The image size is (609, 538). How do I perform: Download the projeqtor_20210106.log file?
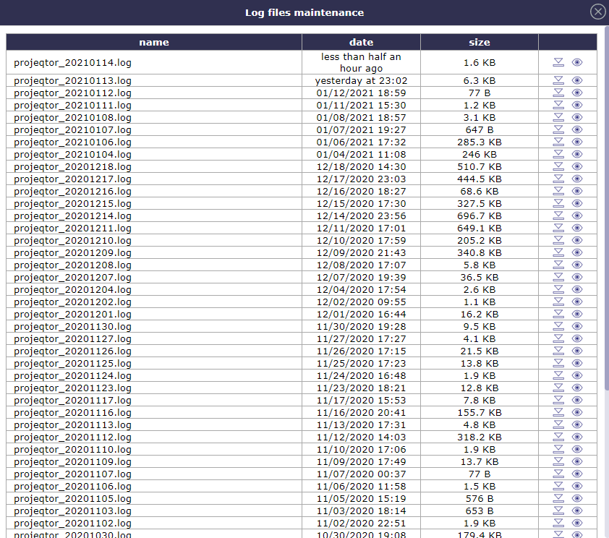[x=558, y=142]
